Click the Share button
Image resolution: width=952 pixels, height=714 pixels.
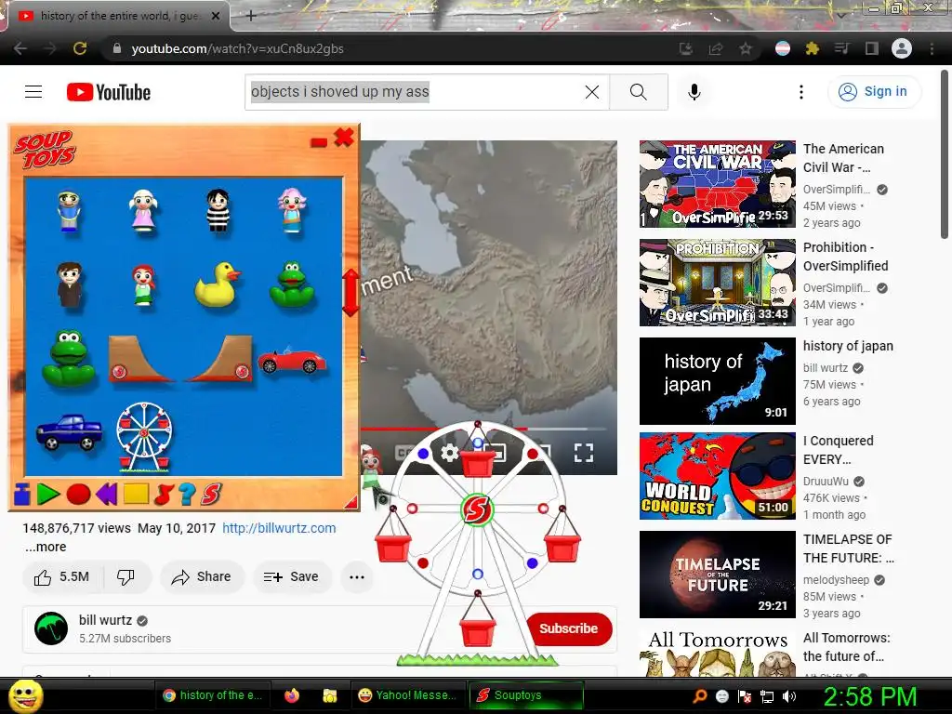(x=202, y=576)
